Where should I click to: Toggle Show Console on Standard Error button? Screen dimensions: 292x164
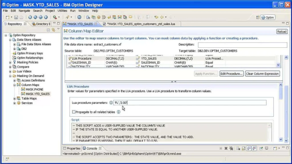[x=254, y=148]
